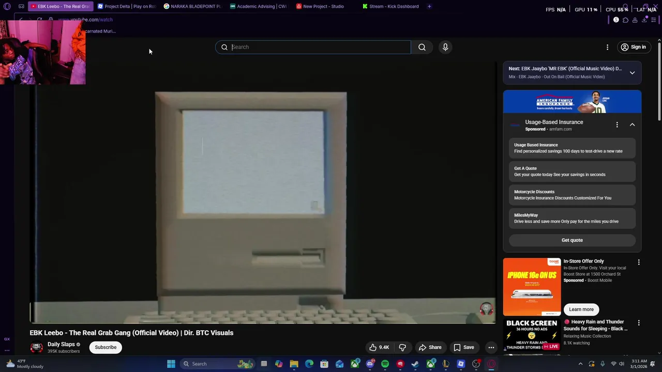
Task: Subscribe to Daily Slaps channel
Action: pos(106,347)
